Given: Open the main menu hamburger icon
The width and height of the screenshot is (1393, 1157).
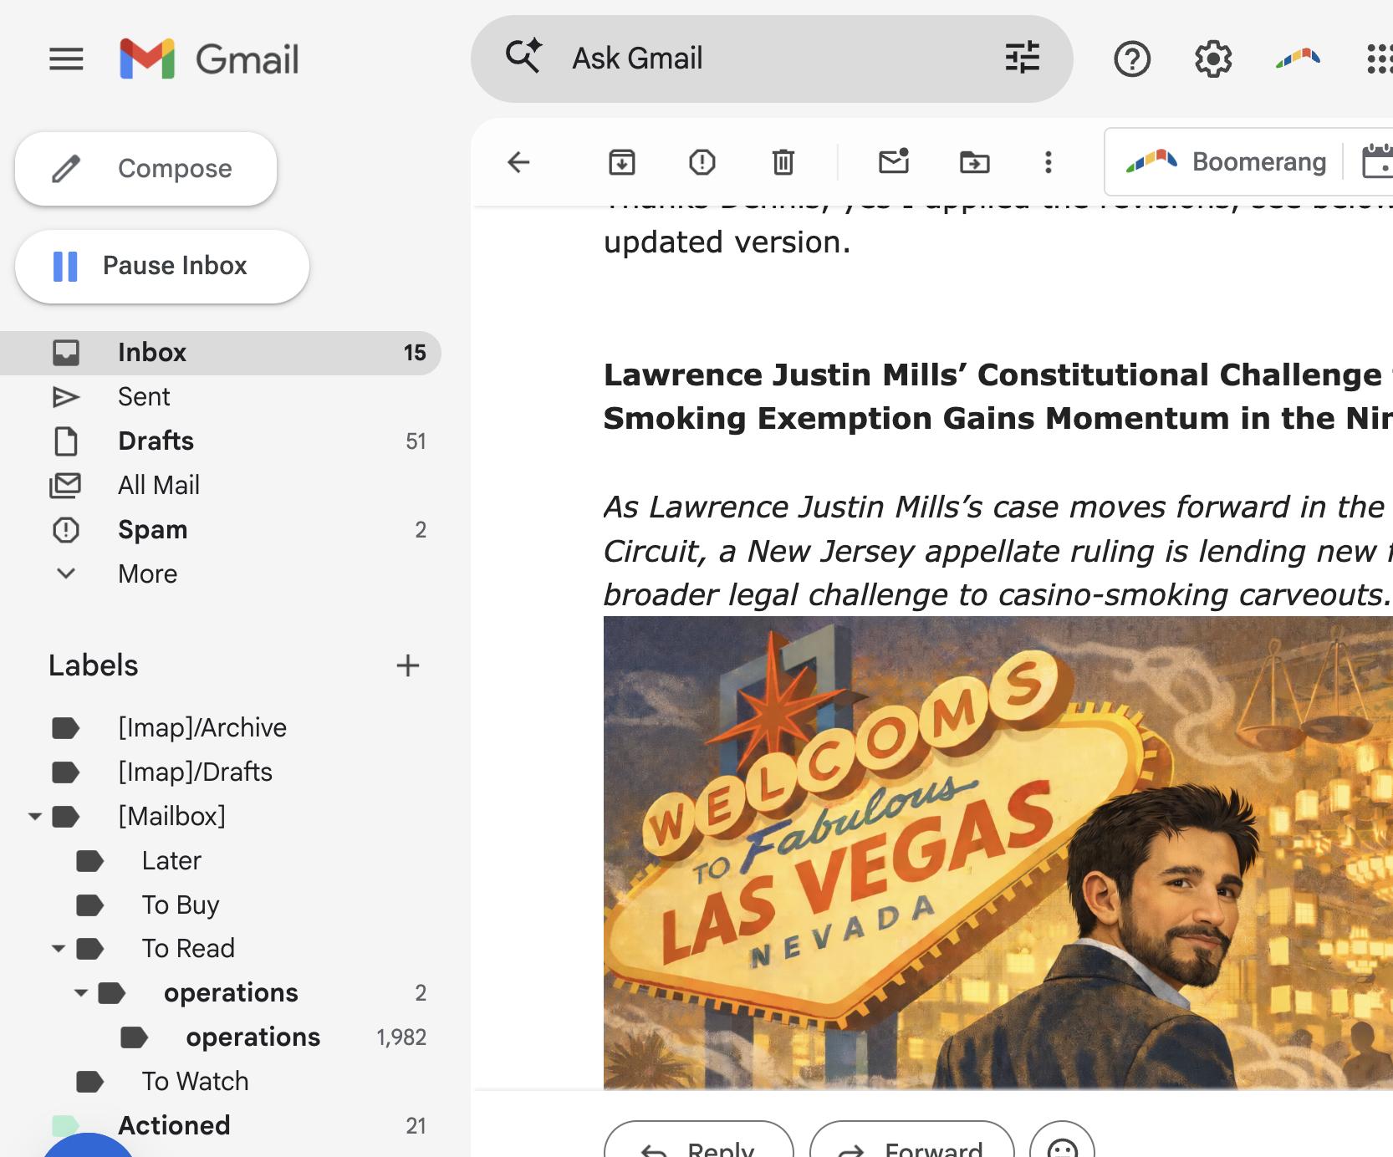Looking at the screenshot, I should point(66,59).
